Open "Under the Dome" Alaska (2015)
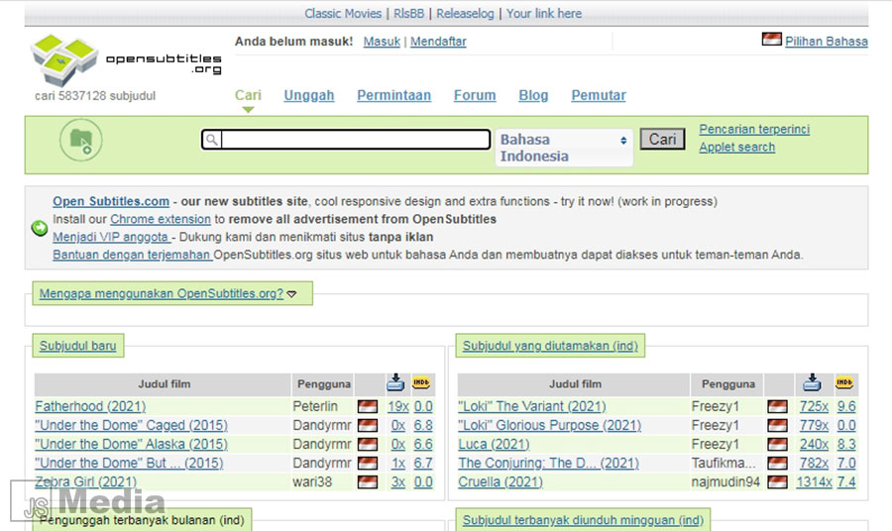 (132, 444)
